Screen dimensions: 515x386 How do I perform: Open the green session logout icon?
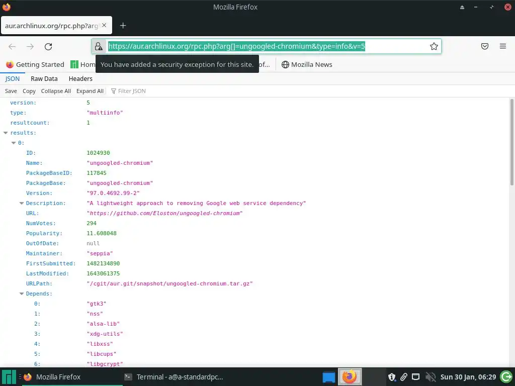click(x=506, y=377)
